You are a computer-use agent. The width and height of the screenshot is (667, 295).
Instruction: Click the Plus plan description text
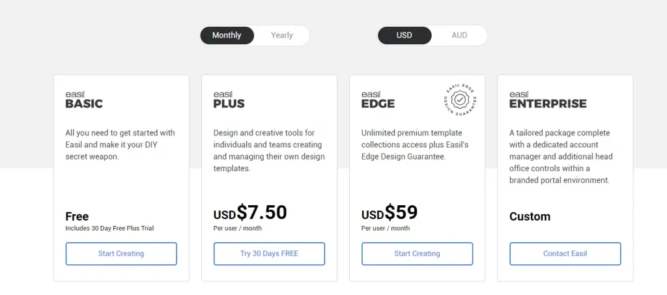(269, 150)
